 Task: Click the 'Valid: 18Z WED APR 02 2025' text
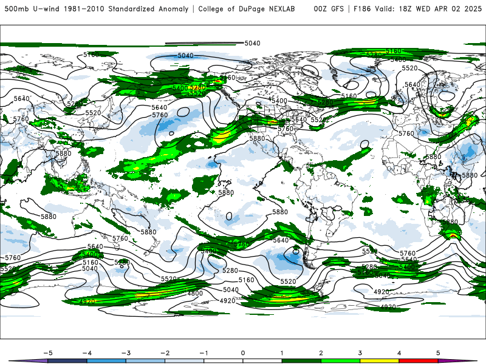[x=428, y=8]
